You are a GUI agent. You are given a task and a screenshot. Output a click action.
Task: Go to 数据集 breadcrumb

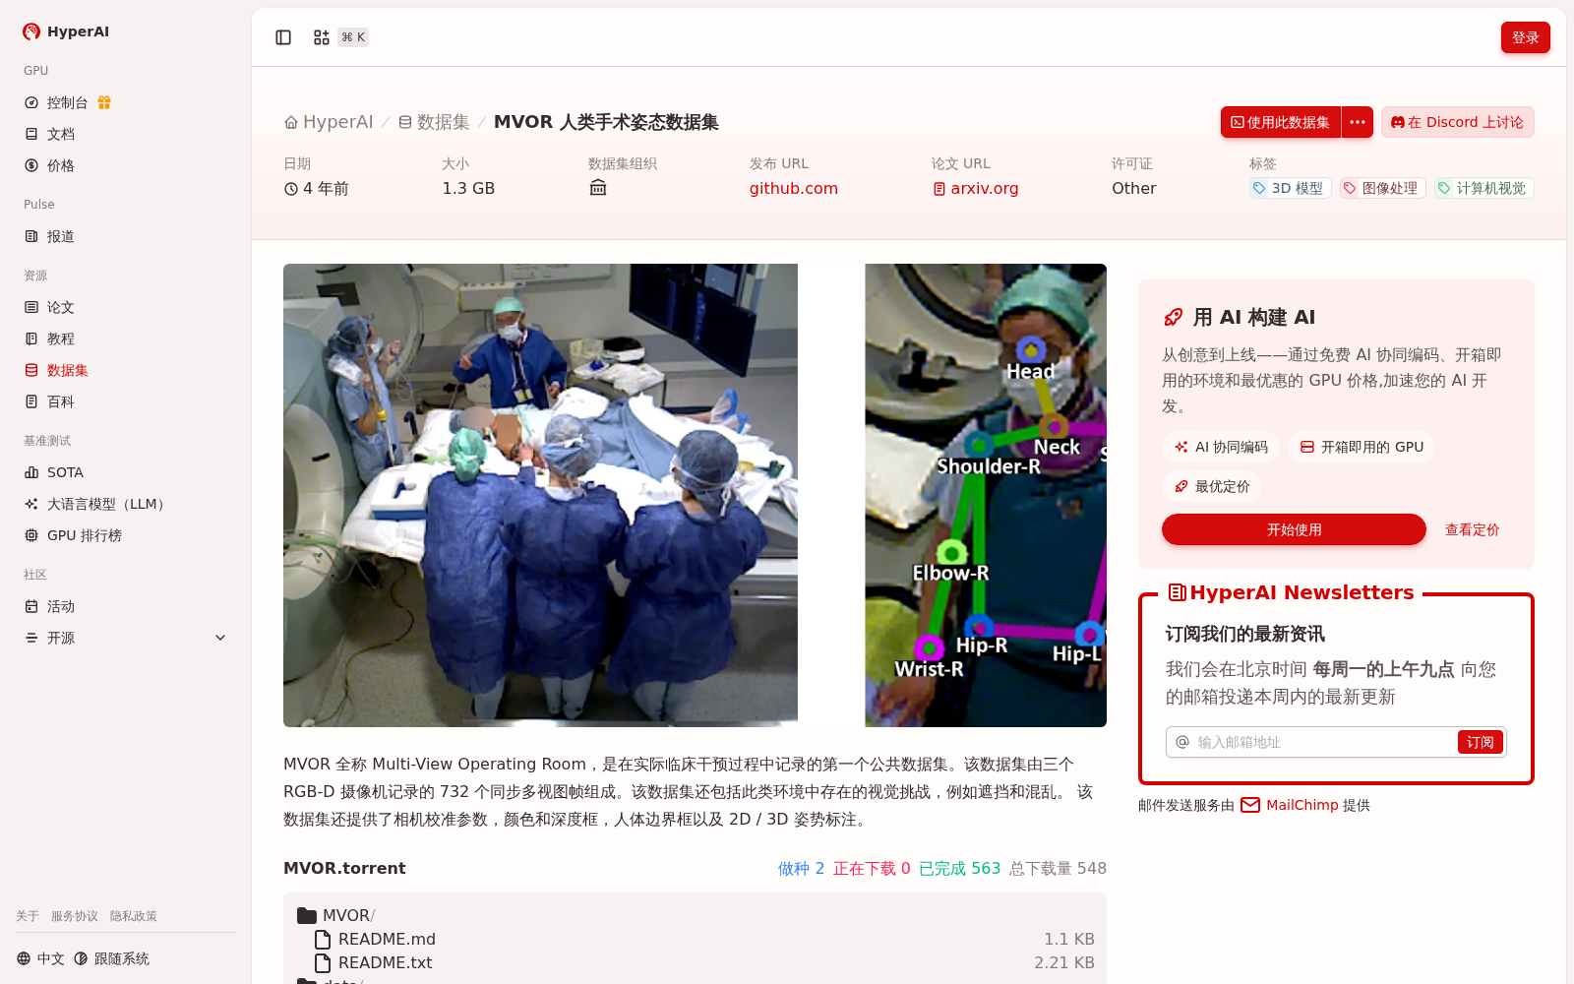pyautogui.click(x=434, y=122)
